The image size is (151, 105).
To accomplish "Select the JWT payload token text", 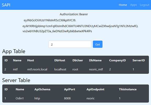I will coord(80,26).
